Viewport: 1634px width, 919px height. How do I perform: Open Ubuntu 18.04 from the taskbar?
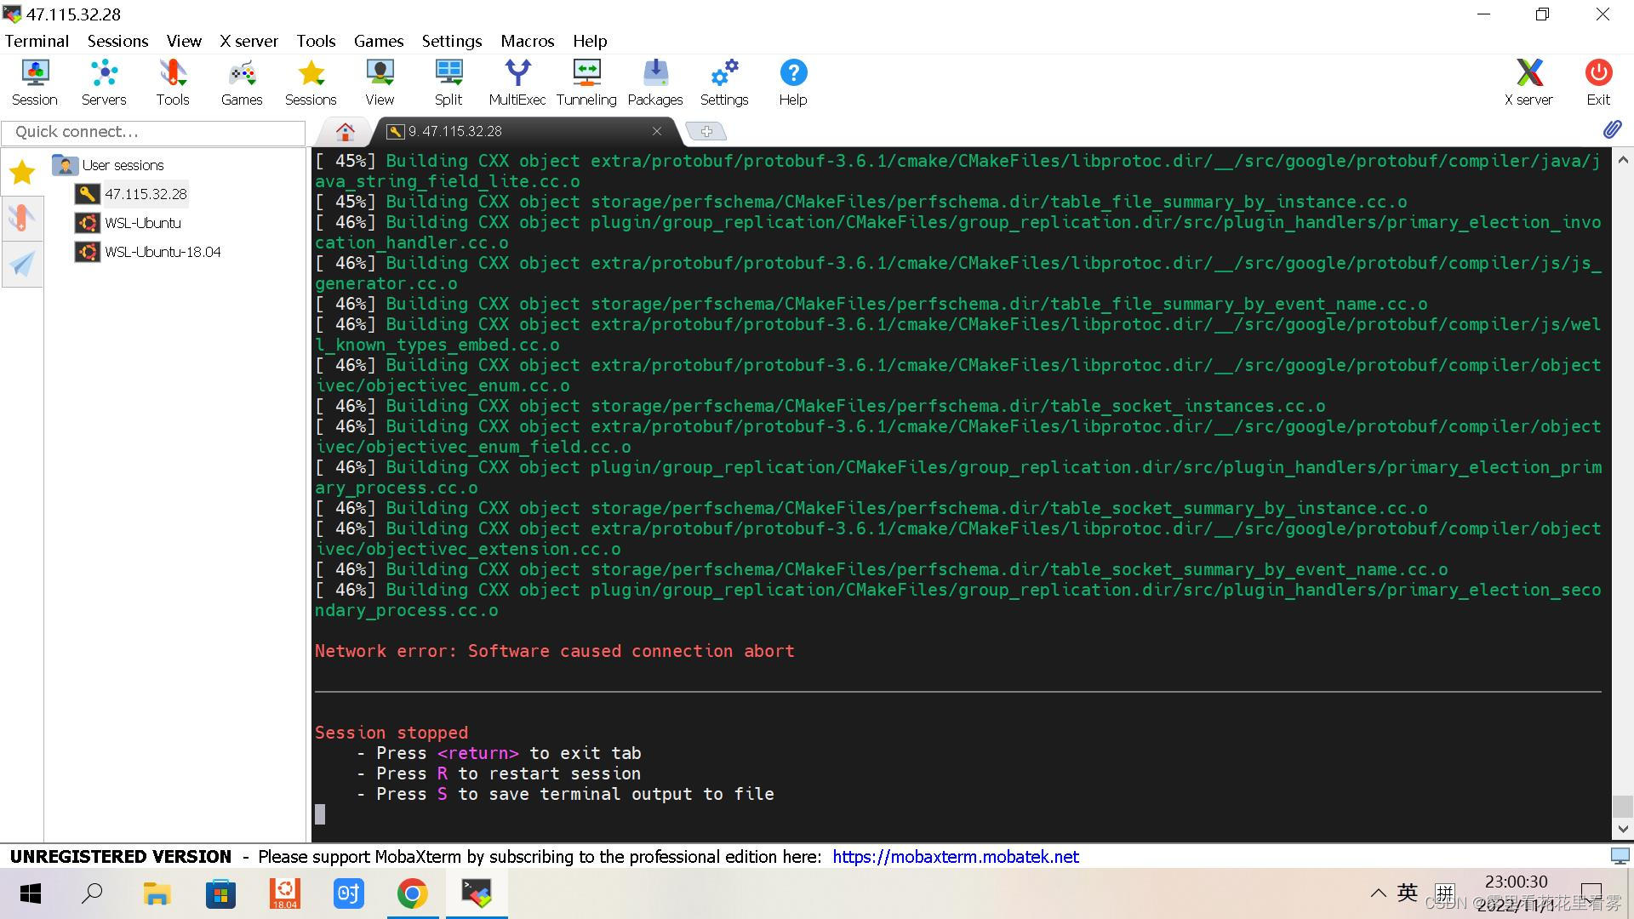(x=284, y=893)
